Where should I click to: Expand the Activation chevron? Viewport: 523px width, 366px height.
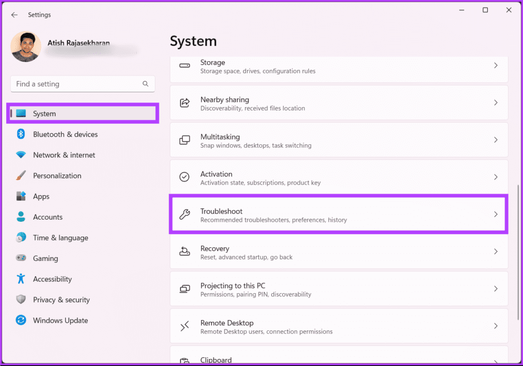(x=495, y=177)
